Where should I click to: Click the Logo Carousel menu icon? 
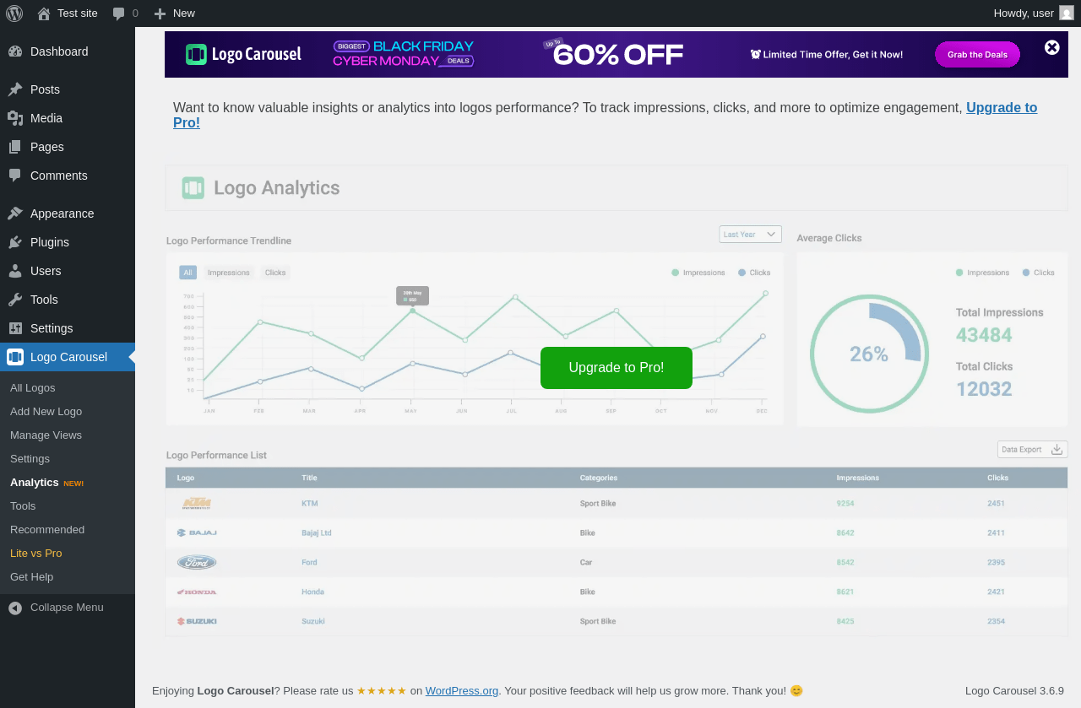click(x=15, y=357)
